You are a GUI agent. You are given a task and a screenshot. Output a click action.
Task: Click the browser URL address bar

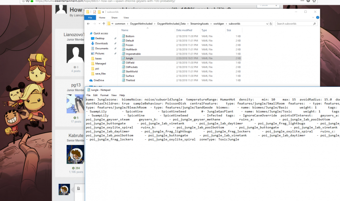coord(132,1)
